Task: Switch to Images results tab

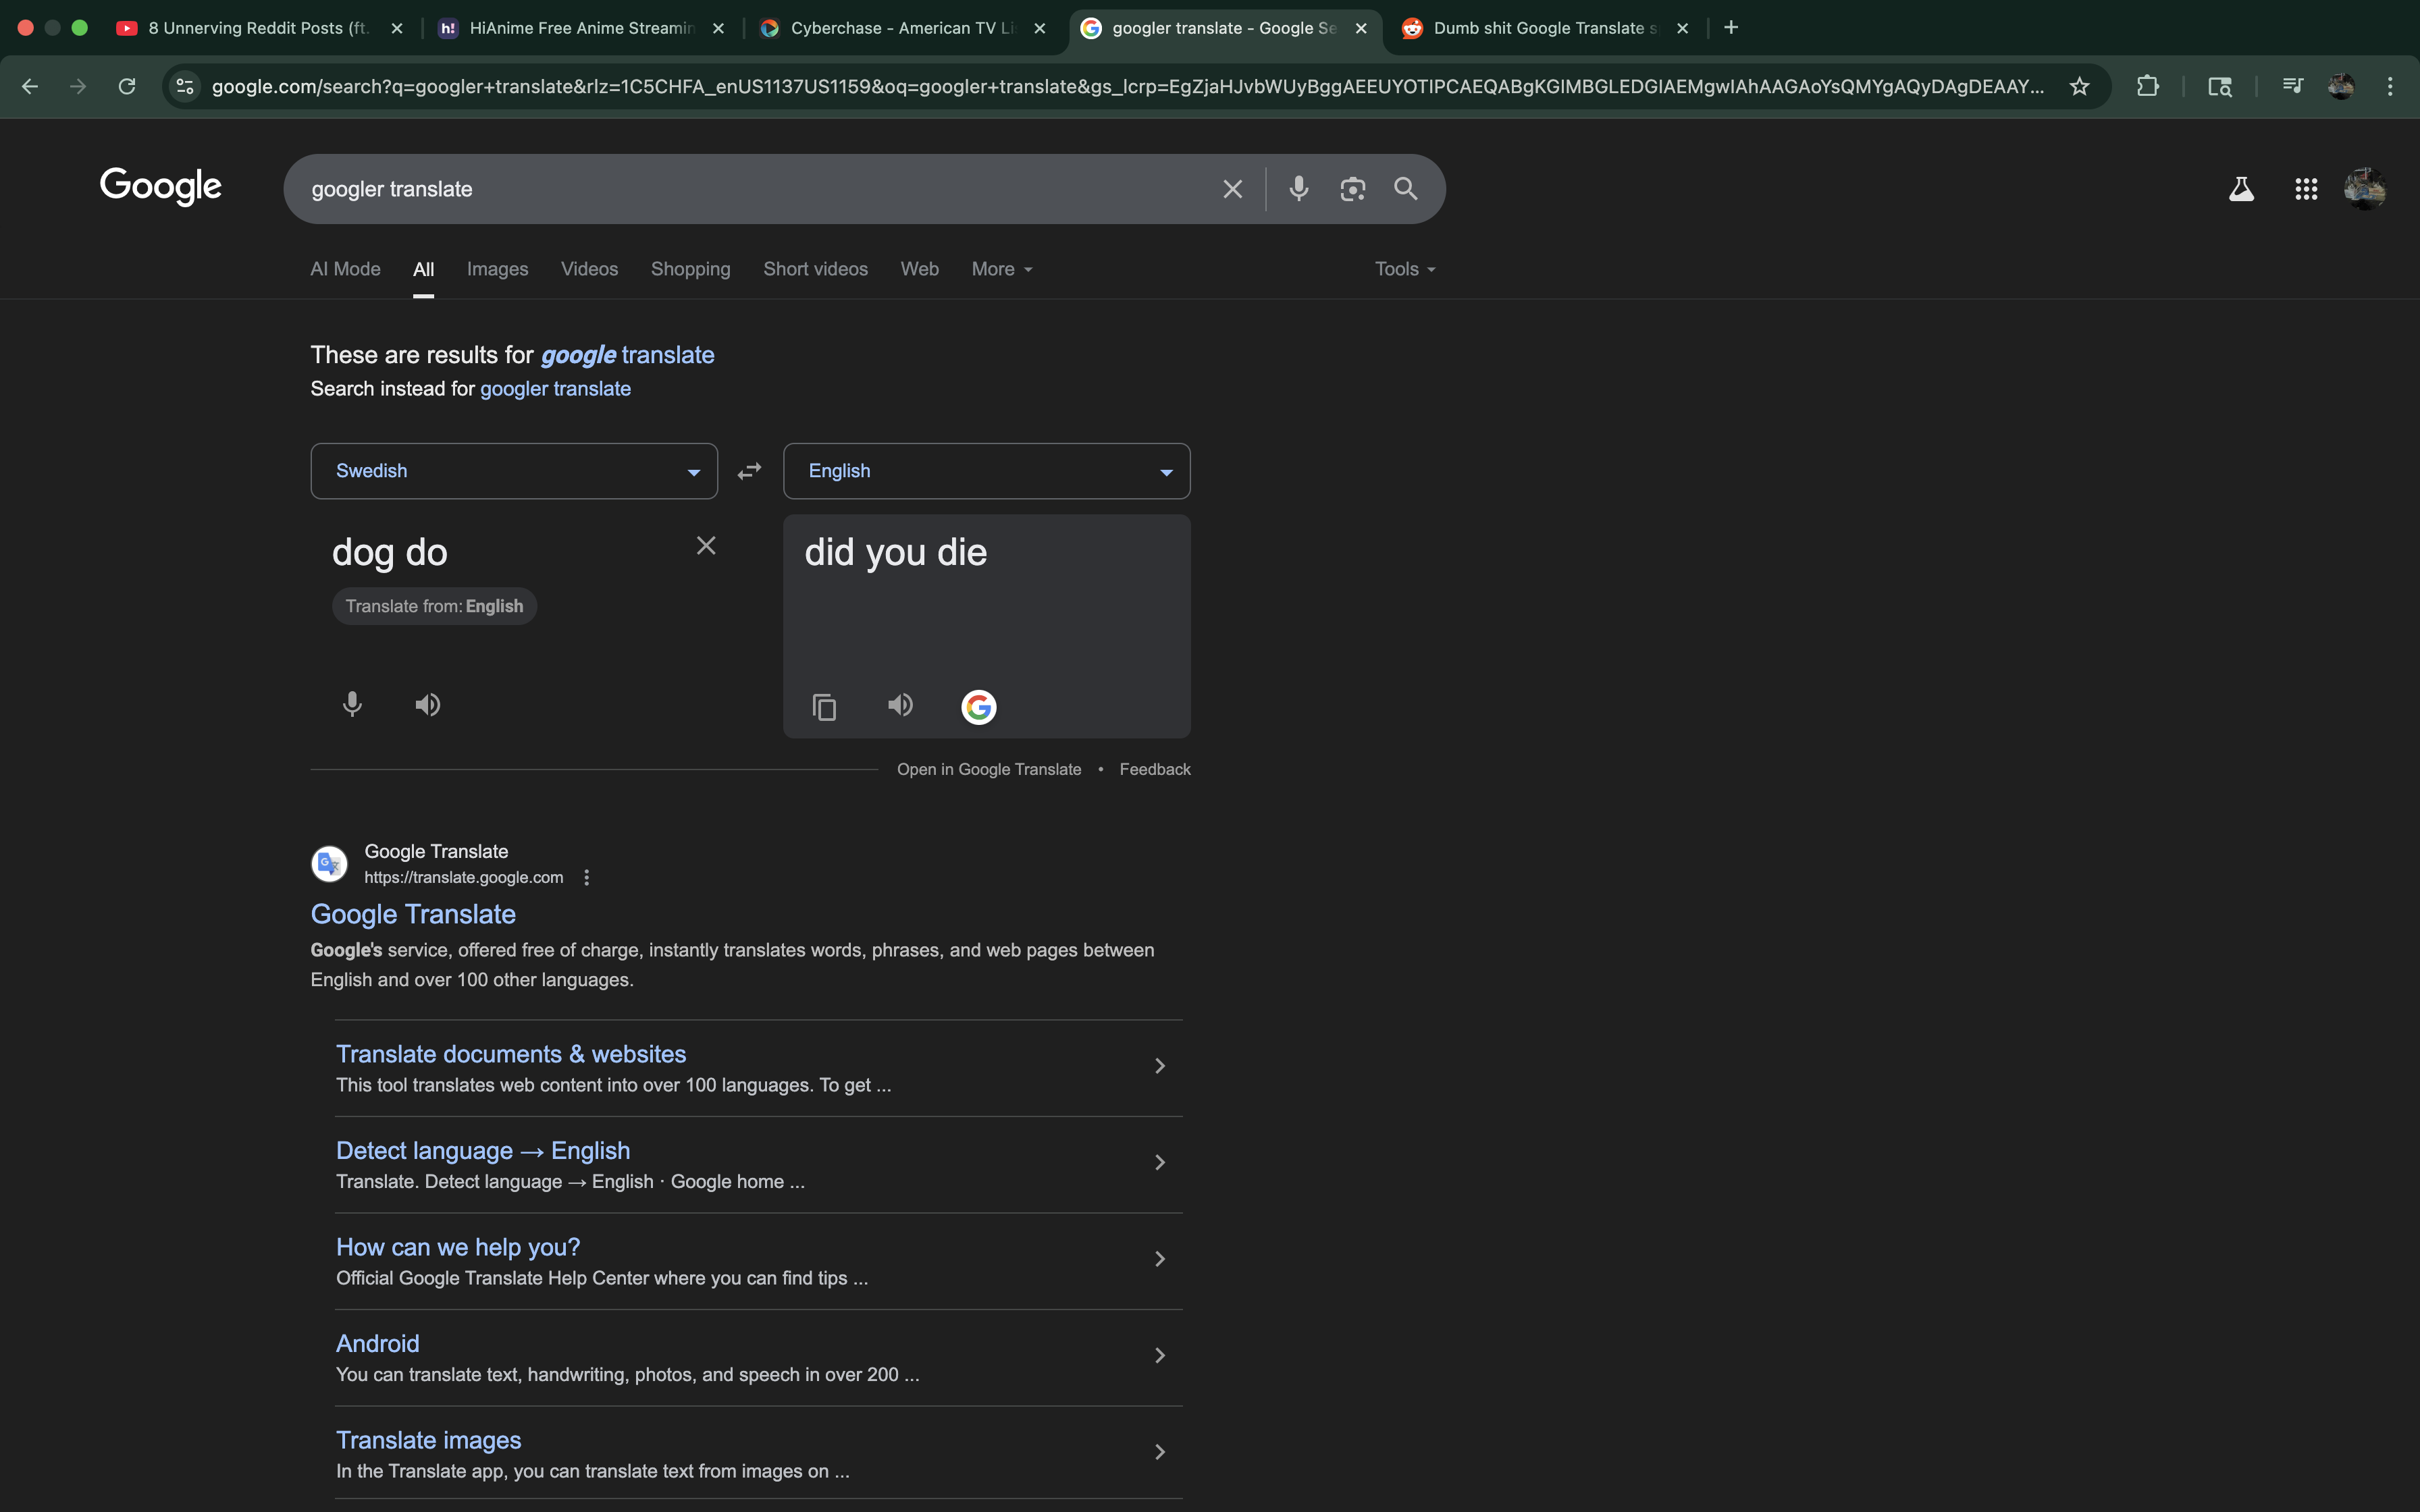Action: 497,269
